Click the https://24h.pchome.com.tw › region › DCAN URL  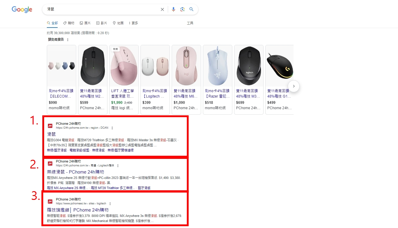tap(82, 128)
